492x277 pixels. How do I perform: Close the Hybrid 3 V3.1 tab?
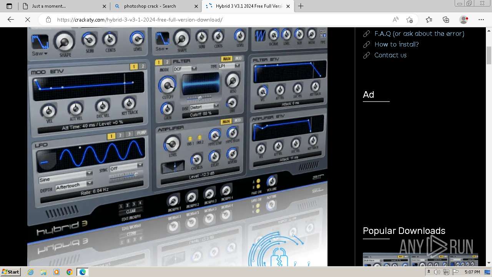click(289, 6)
